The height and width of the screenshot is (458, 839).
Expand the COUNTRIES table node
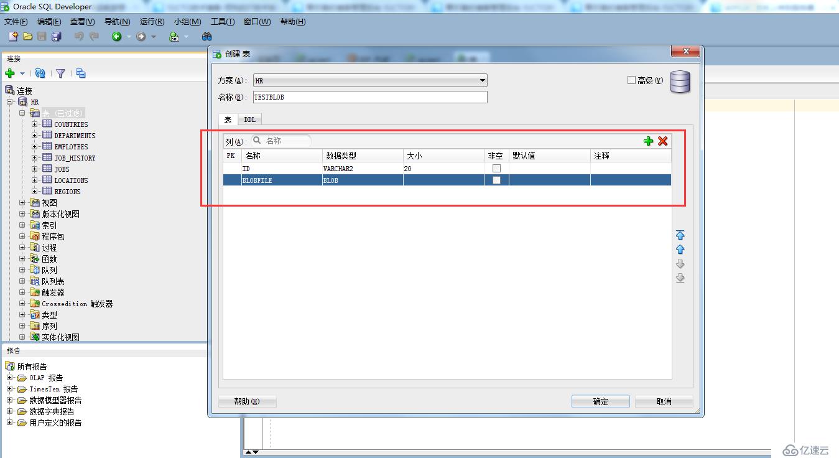pyautogui.click(x=35, y=124)
